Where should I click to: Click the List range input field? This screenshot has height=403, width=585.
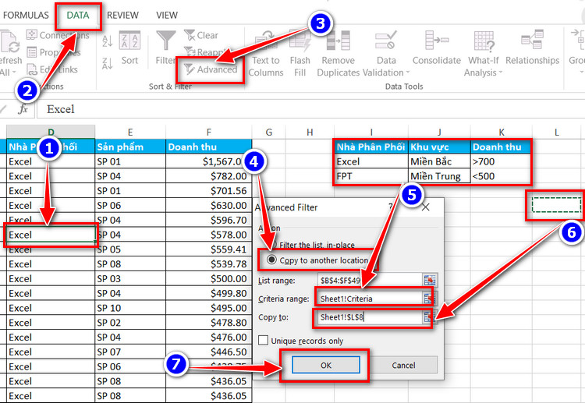click(x=370, y=281)
